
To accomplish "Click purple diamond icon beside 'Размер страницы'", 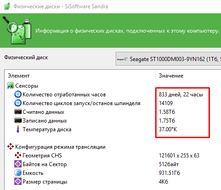I will click(18, 181).
